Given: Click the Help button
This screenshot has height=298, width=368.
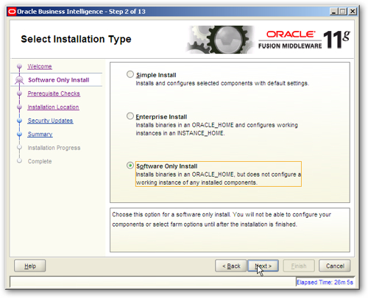Looking at the screenshot, I should tap(29, 266).
